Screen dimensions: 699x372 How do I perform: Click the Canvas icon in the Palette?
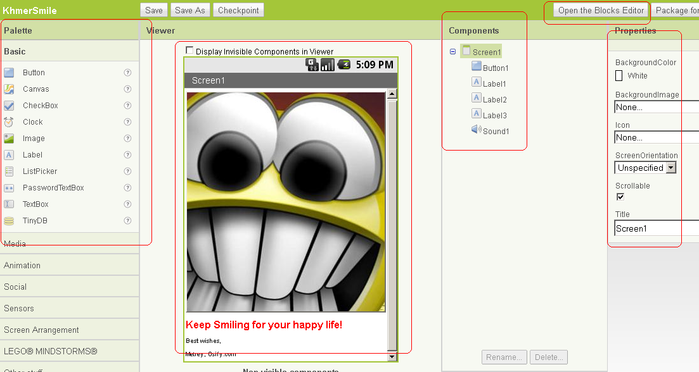(9, 89)
